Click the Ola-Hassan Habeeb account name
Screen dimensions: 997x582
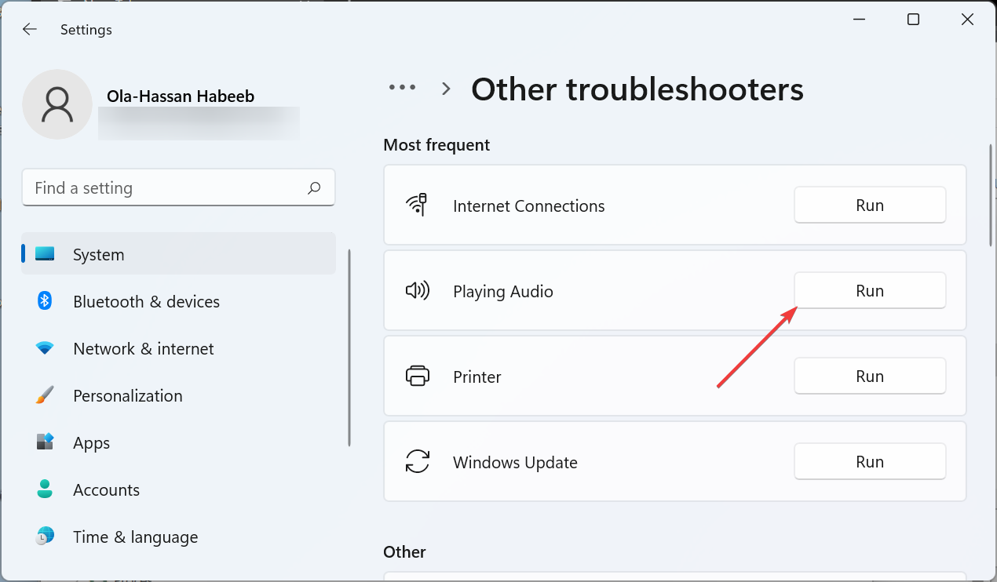coord(181,96)
